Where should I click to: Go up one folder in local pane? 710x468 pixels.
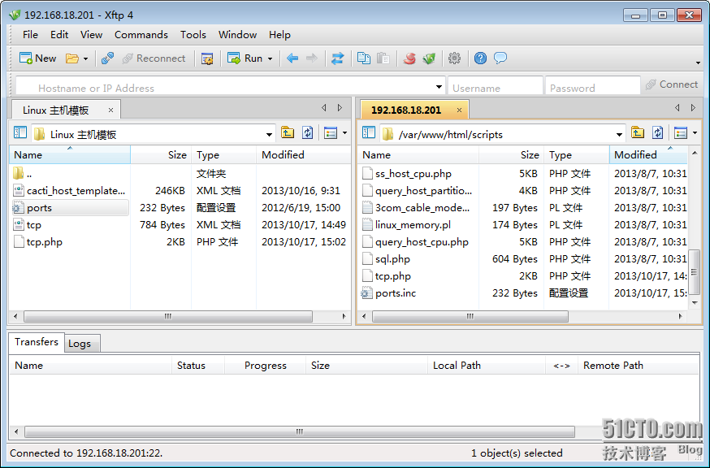[x=288, y=132]
